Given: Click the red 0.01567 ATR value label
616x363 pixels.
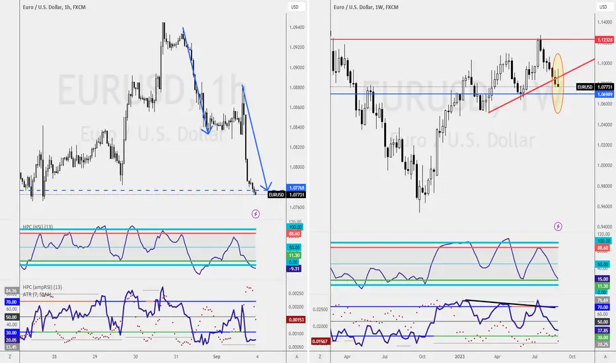Looking at the screenshot, I should (x=320, y=341).
